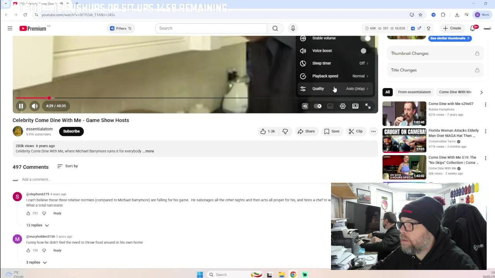Click the address bar URL
495x278 pixels.
(x=78, y=15)
